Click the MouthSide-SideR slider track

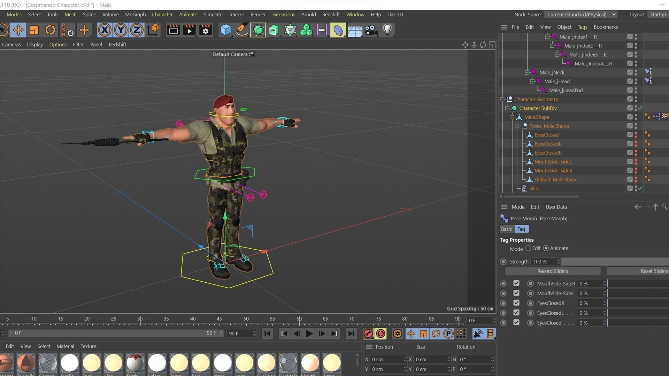click(638, 283)
